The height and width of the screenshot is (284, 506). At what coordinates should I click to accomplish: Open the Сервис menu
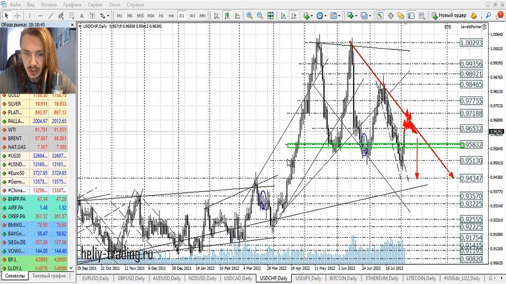(x=95, y=5)
